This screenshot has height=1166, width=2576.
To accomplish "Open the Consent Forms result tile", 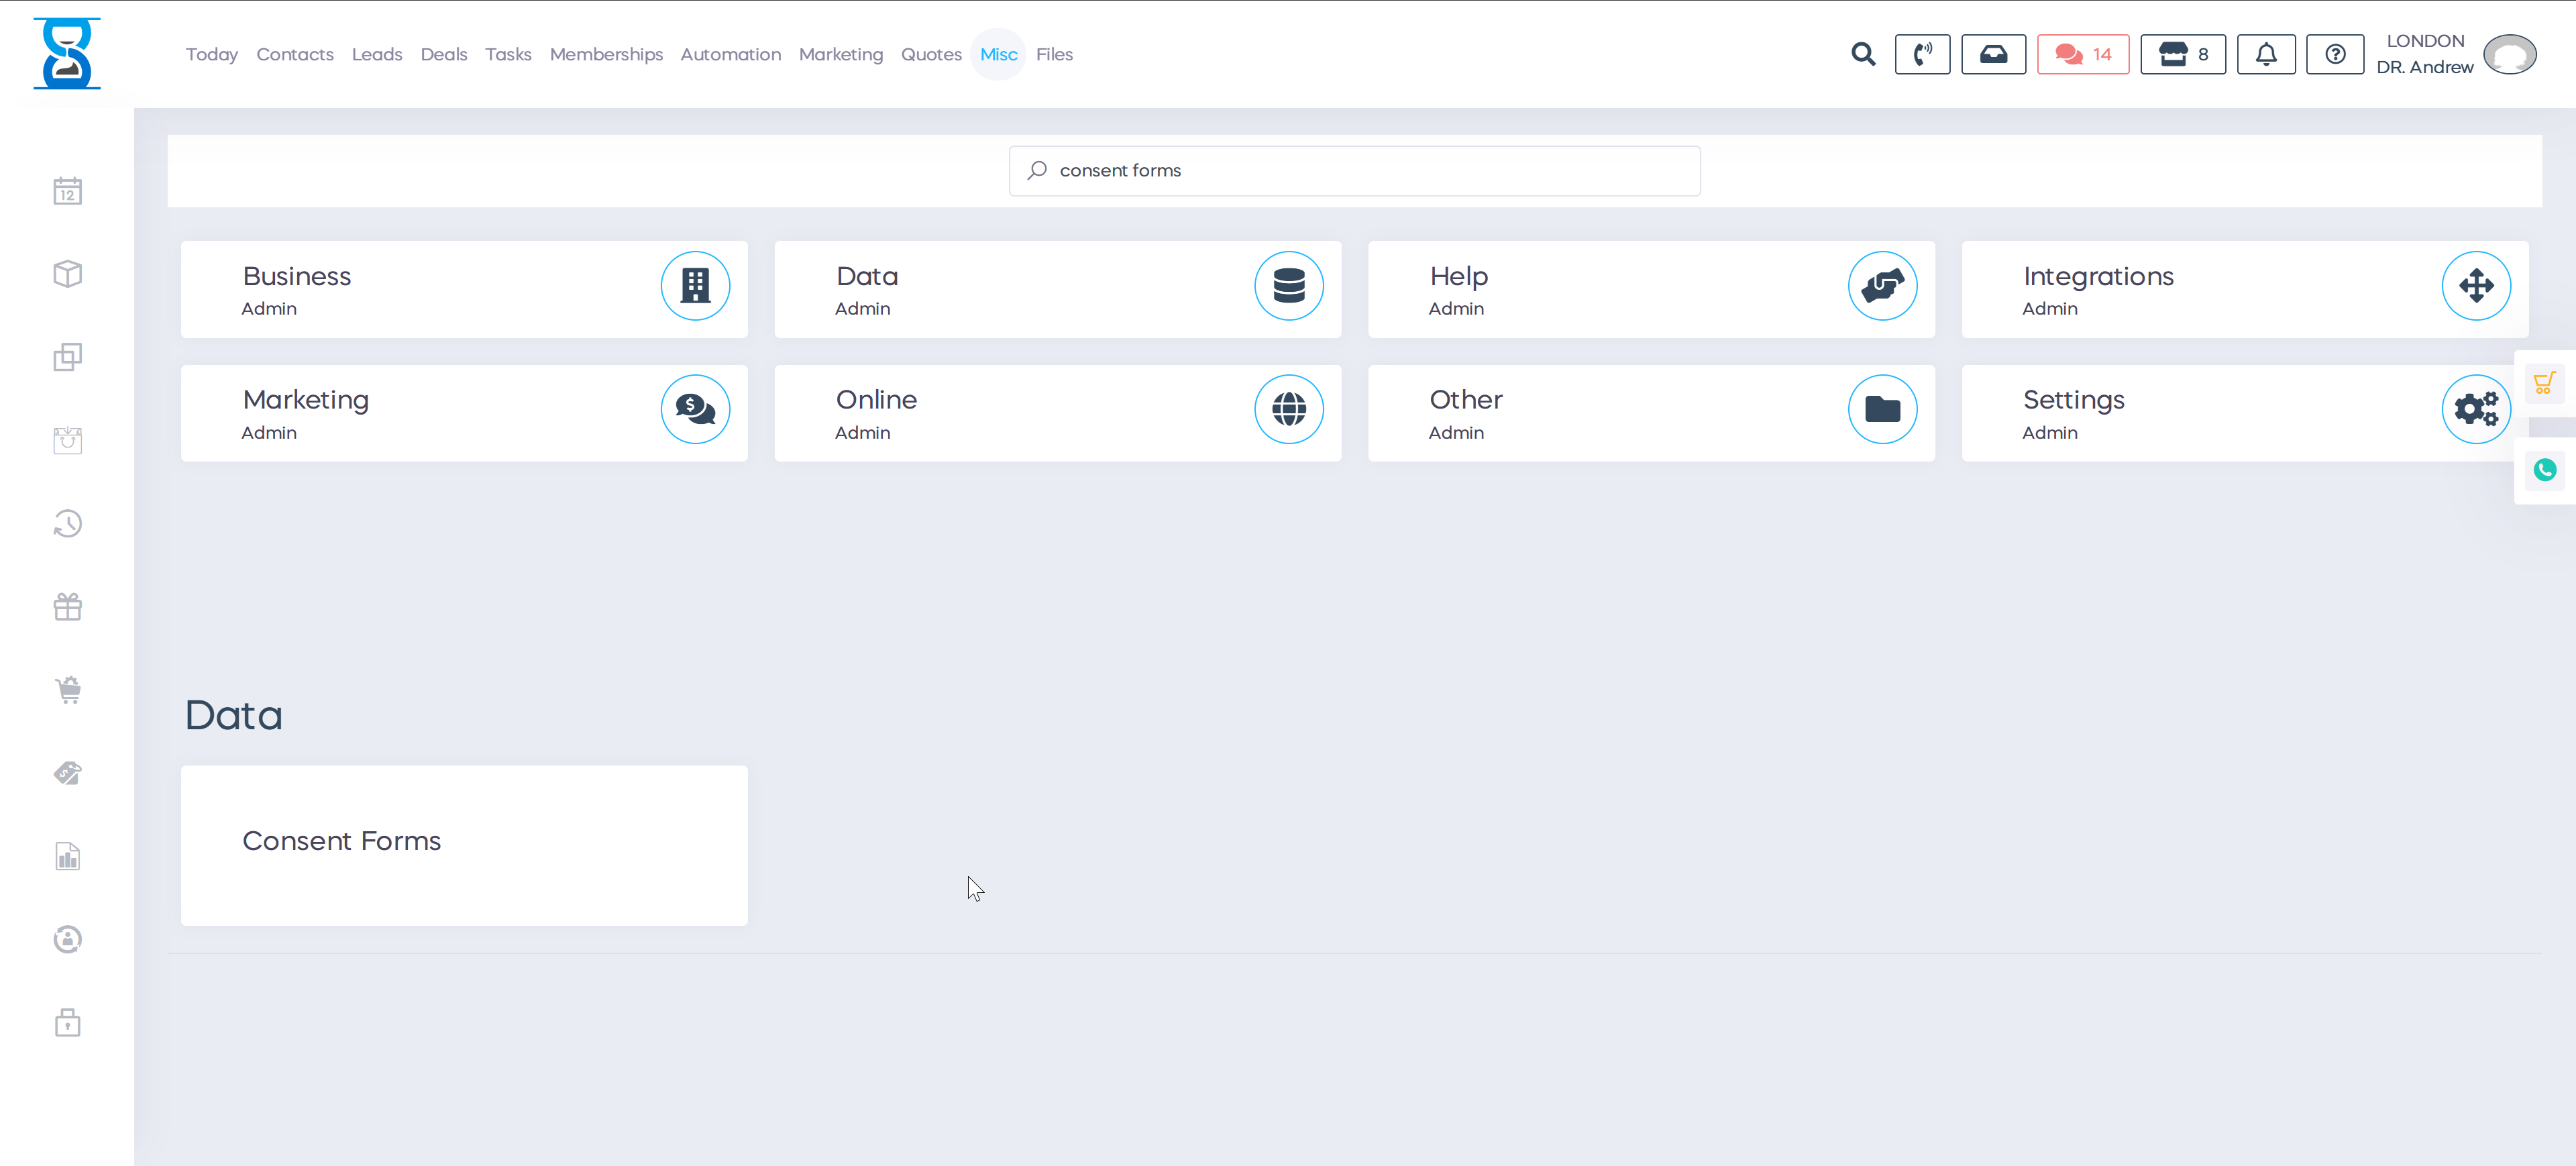I will tap(464, 845).
